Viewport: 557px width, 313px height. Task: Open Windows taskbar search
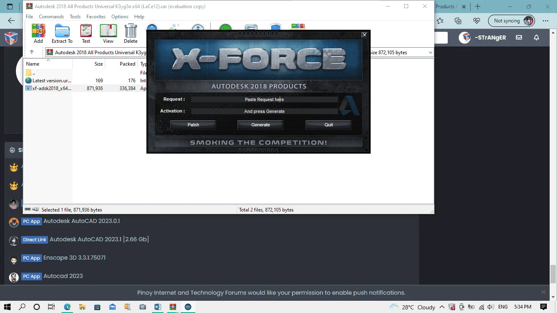click(22, 307)
